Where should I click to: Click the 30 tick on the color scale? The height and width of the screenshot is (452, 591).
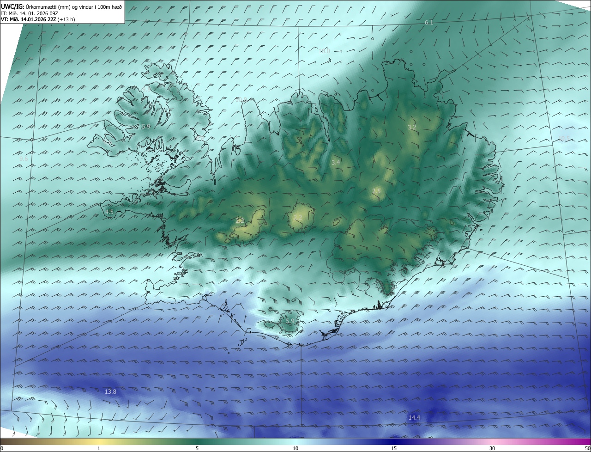tap(492, 448)
